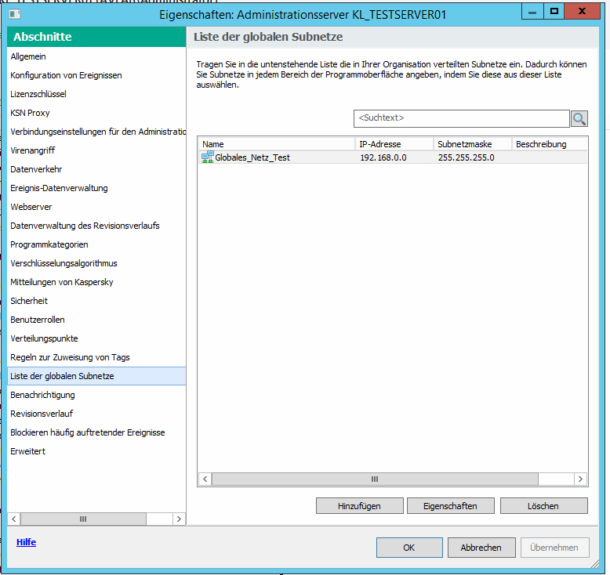Open the Hilfe link

coord(26,542)
